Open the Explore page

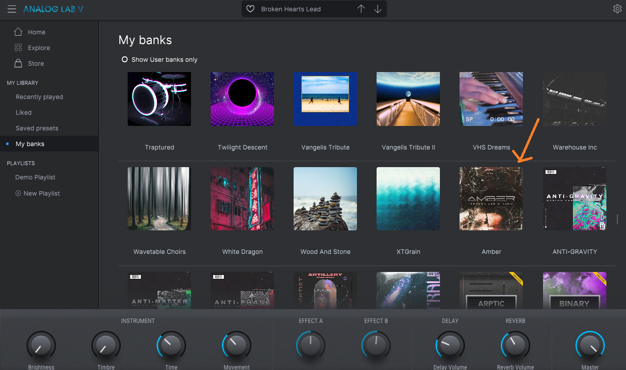39,48
